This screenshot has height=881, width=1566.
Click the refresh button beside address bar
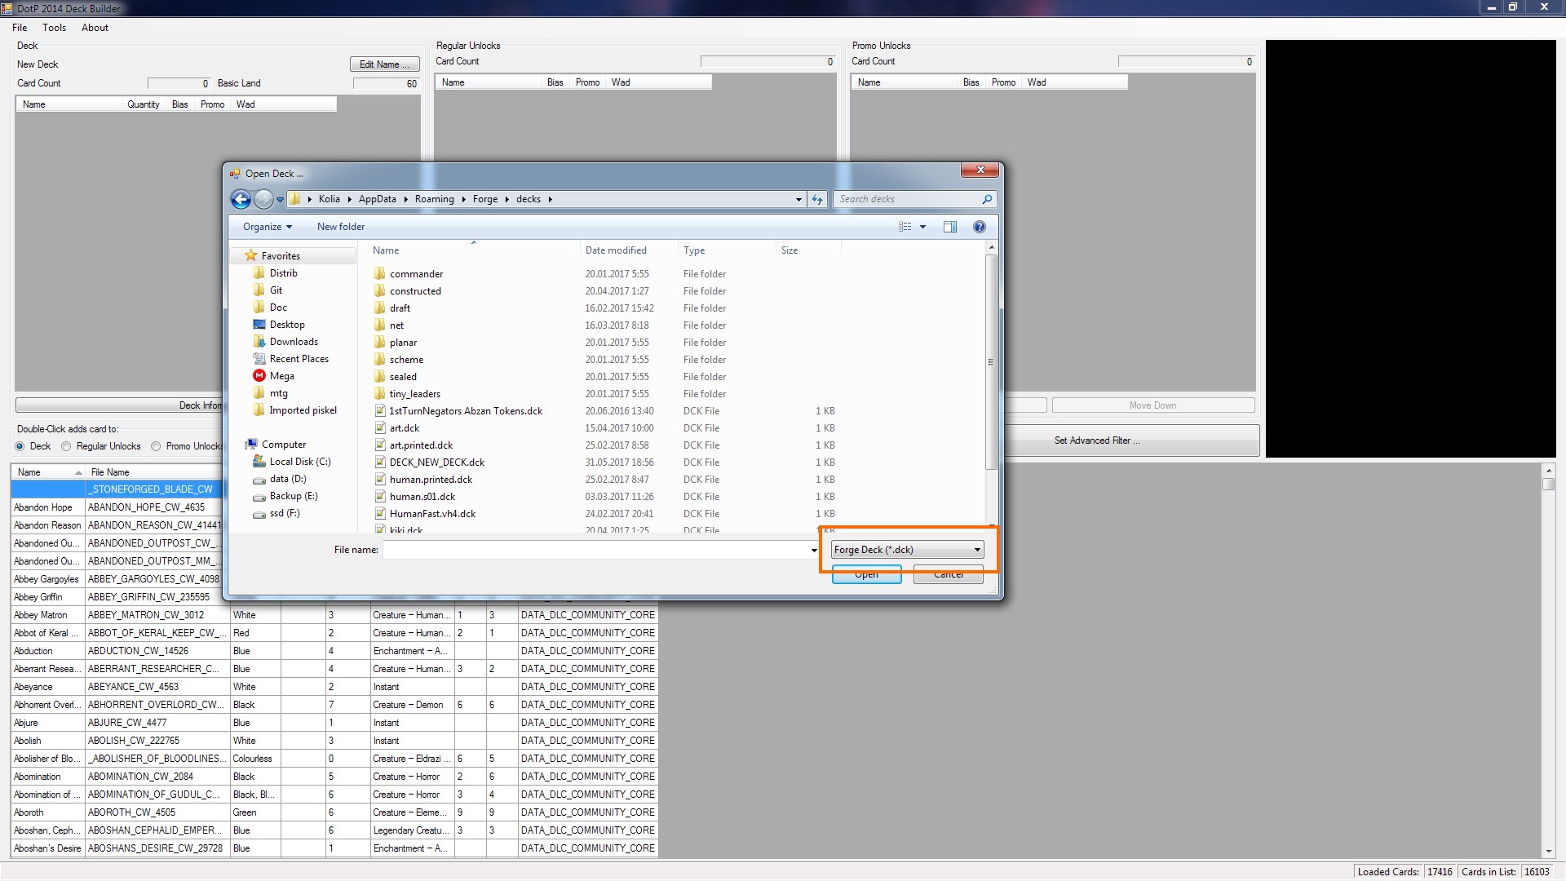pyautogui.click(x=817, y=199)
